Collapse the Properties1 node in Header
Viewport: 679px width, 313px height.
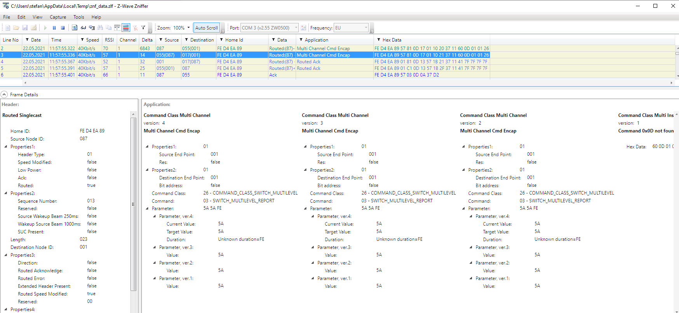(6, 147)
